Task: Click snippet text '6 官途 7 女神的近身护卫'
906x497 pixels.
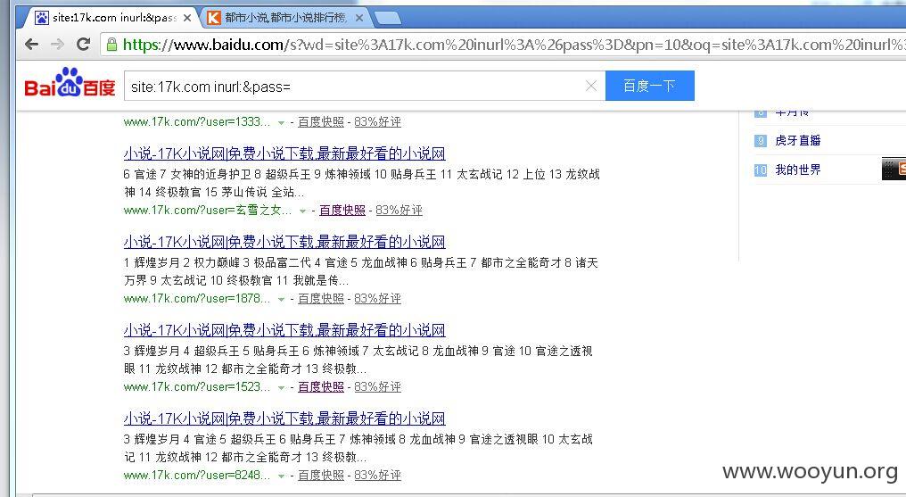Action: pyautogui.click(x=188, y=175)
